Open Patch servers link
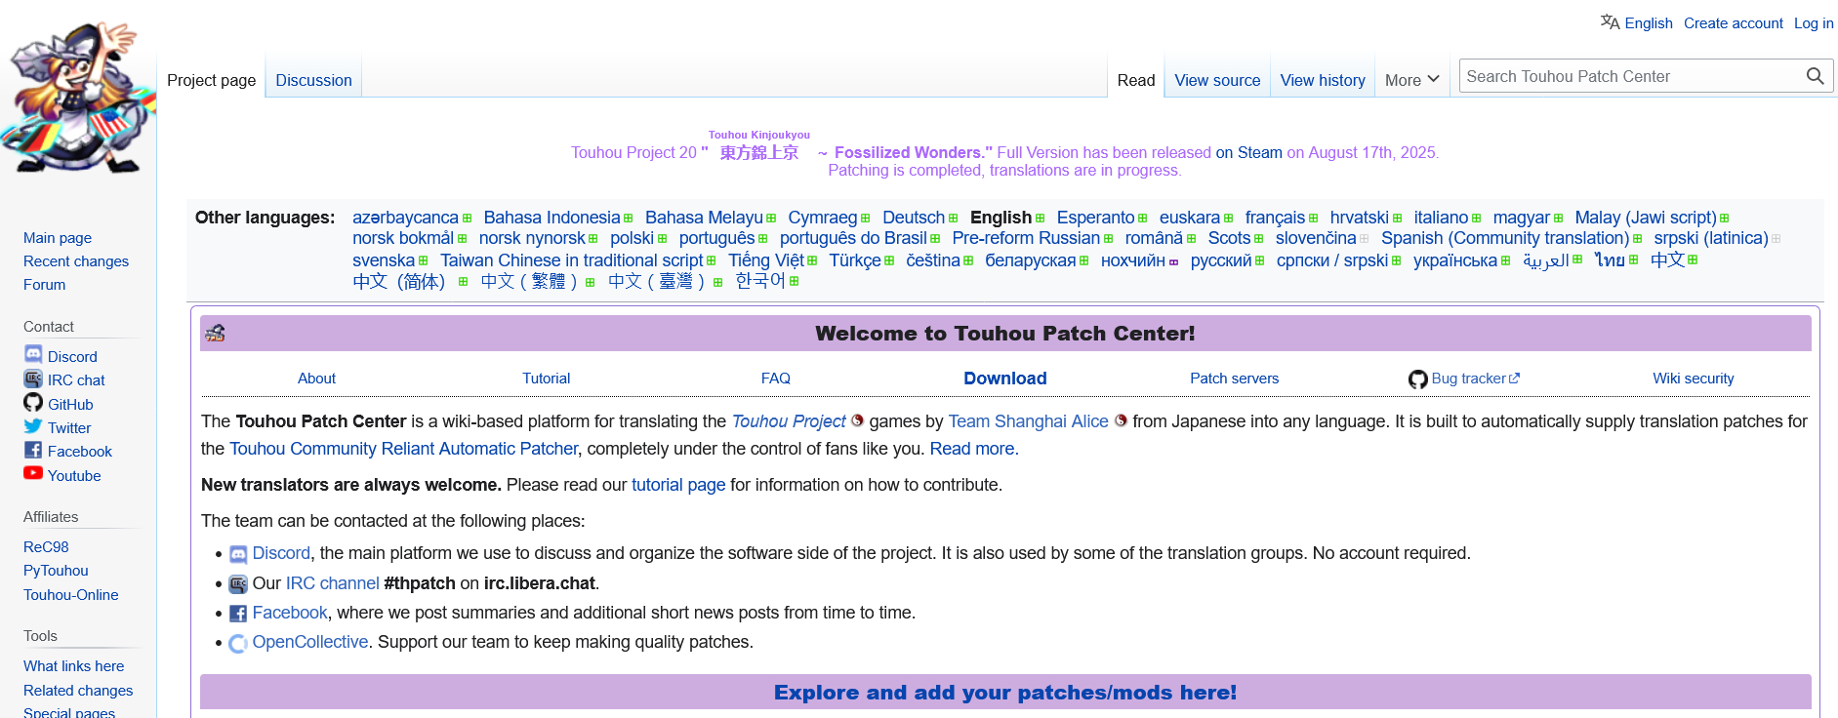This screenshot has height=718, width=1838. pos(1234,379)
